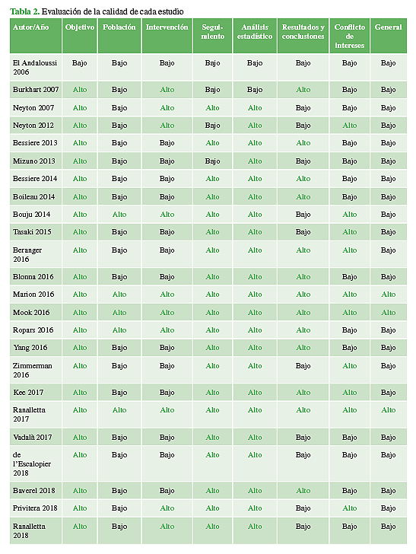
Task: Click General Alto value for Mook 2016
Action: pos(388,313)
